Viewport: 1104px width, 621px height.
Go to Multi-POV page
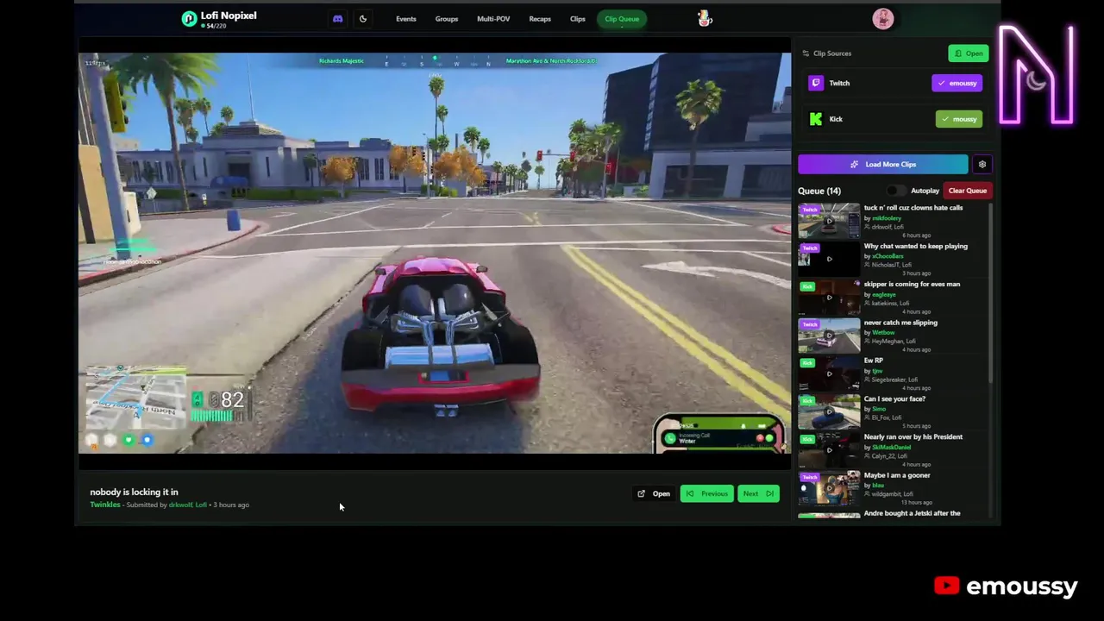493,19
